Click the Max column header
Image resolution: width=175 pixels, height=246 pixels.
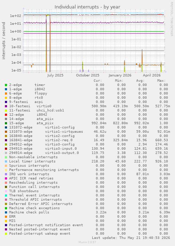(161, 81)
